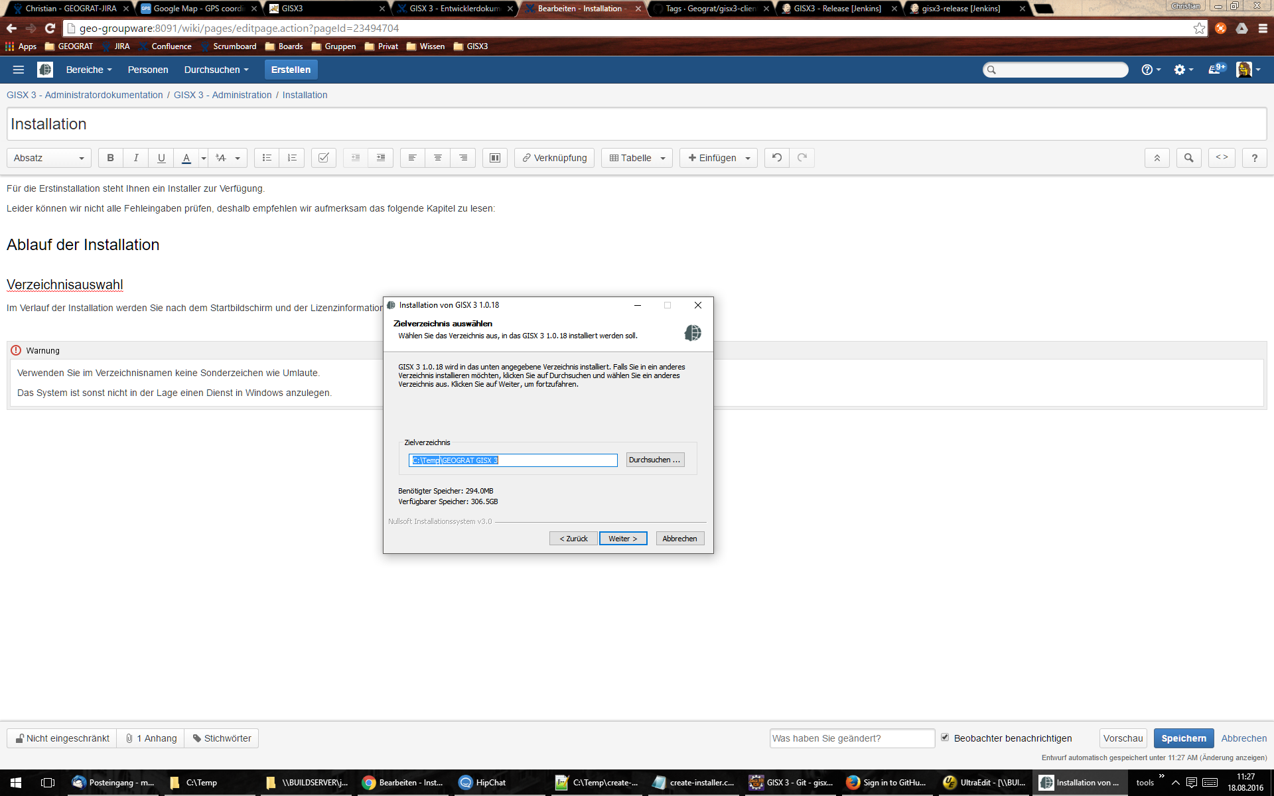Insert a bulleted list
The image size is (1274, 796).
pos(267,158)
